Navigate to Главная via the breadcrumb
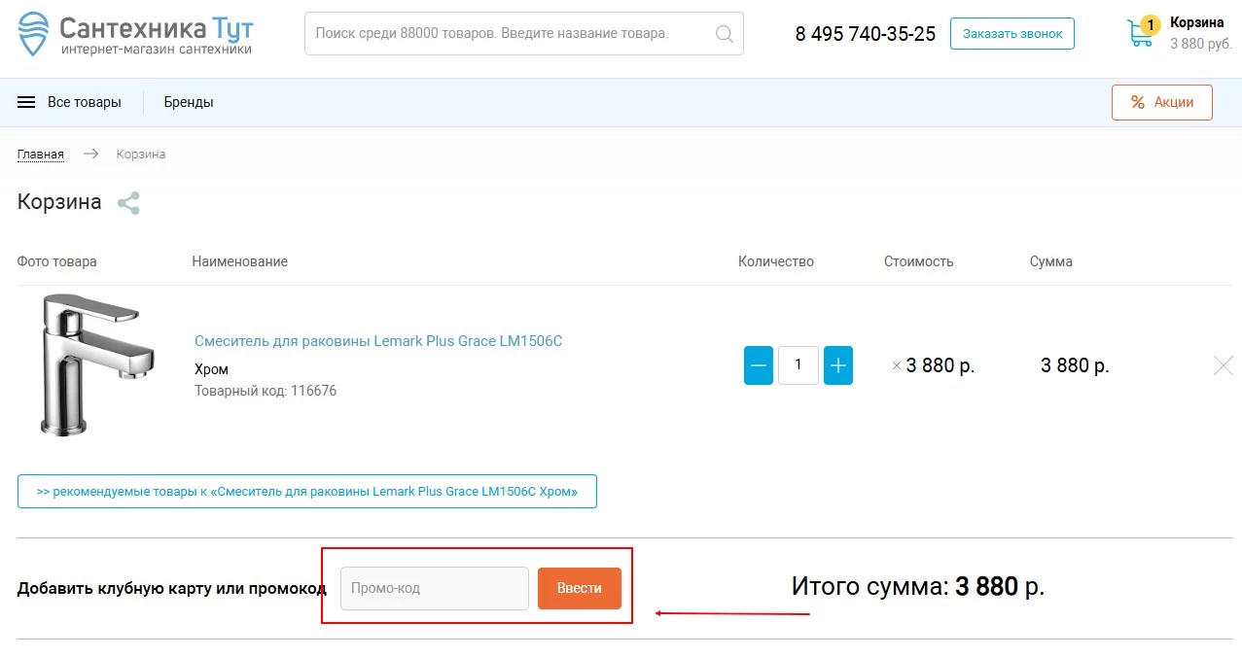1242x657 pixels. click(40, 154)
